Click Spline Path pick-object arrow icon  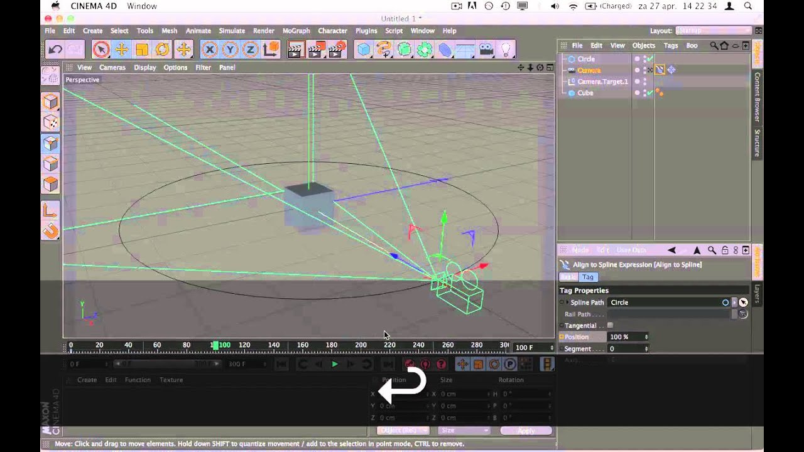coord(743,303)
